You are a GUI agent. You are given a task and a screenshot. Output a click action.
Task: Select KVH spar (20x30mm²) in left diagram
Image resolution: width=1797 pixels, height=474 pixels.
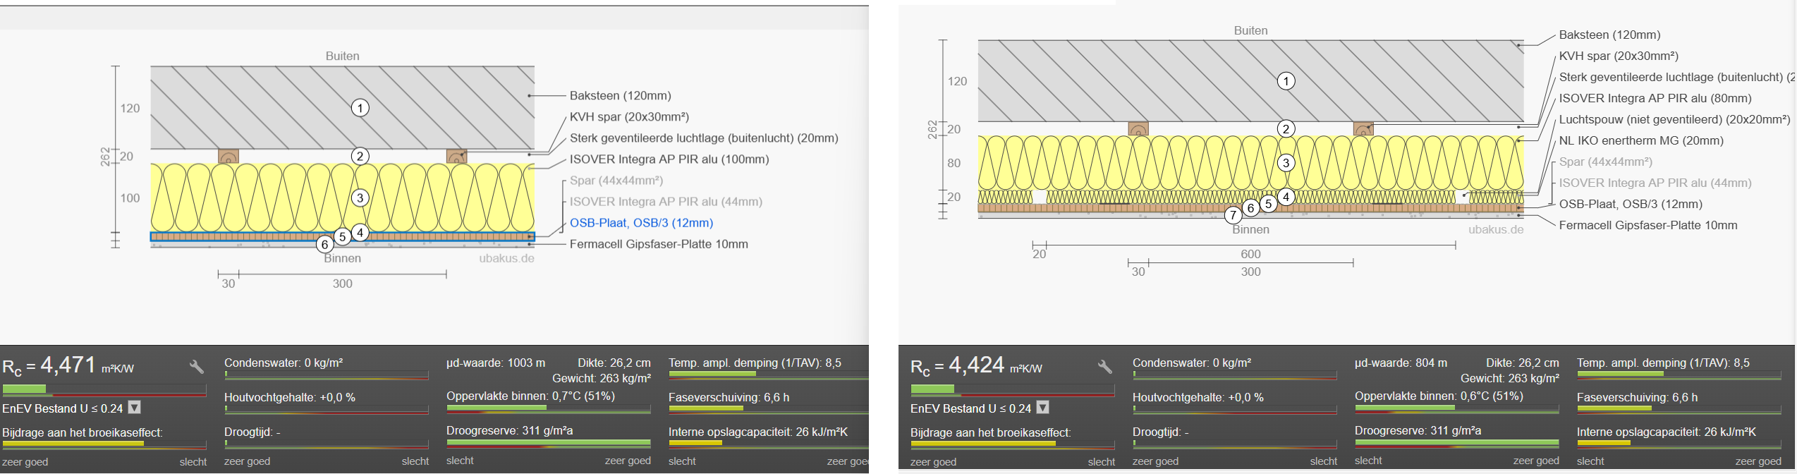(630, 117)
